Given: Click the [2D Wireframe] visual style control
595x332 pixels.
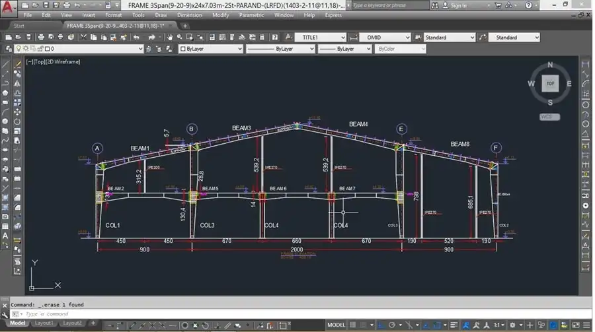Looking at the screenshot, I should [x=63, y=62].
